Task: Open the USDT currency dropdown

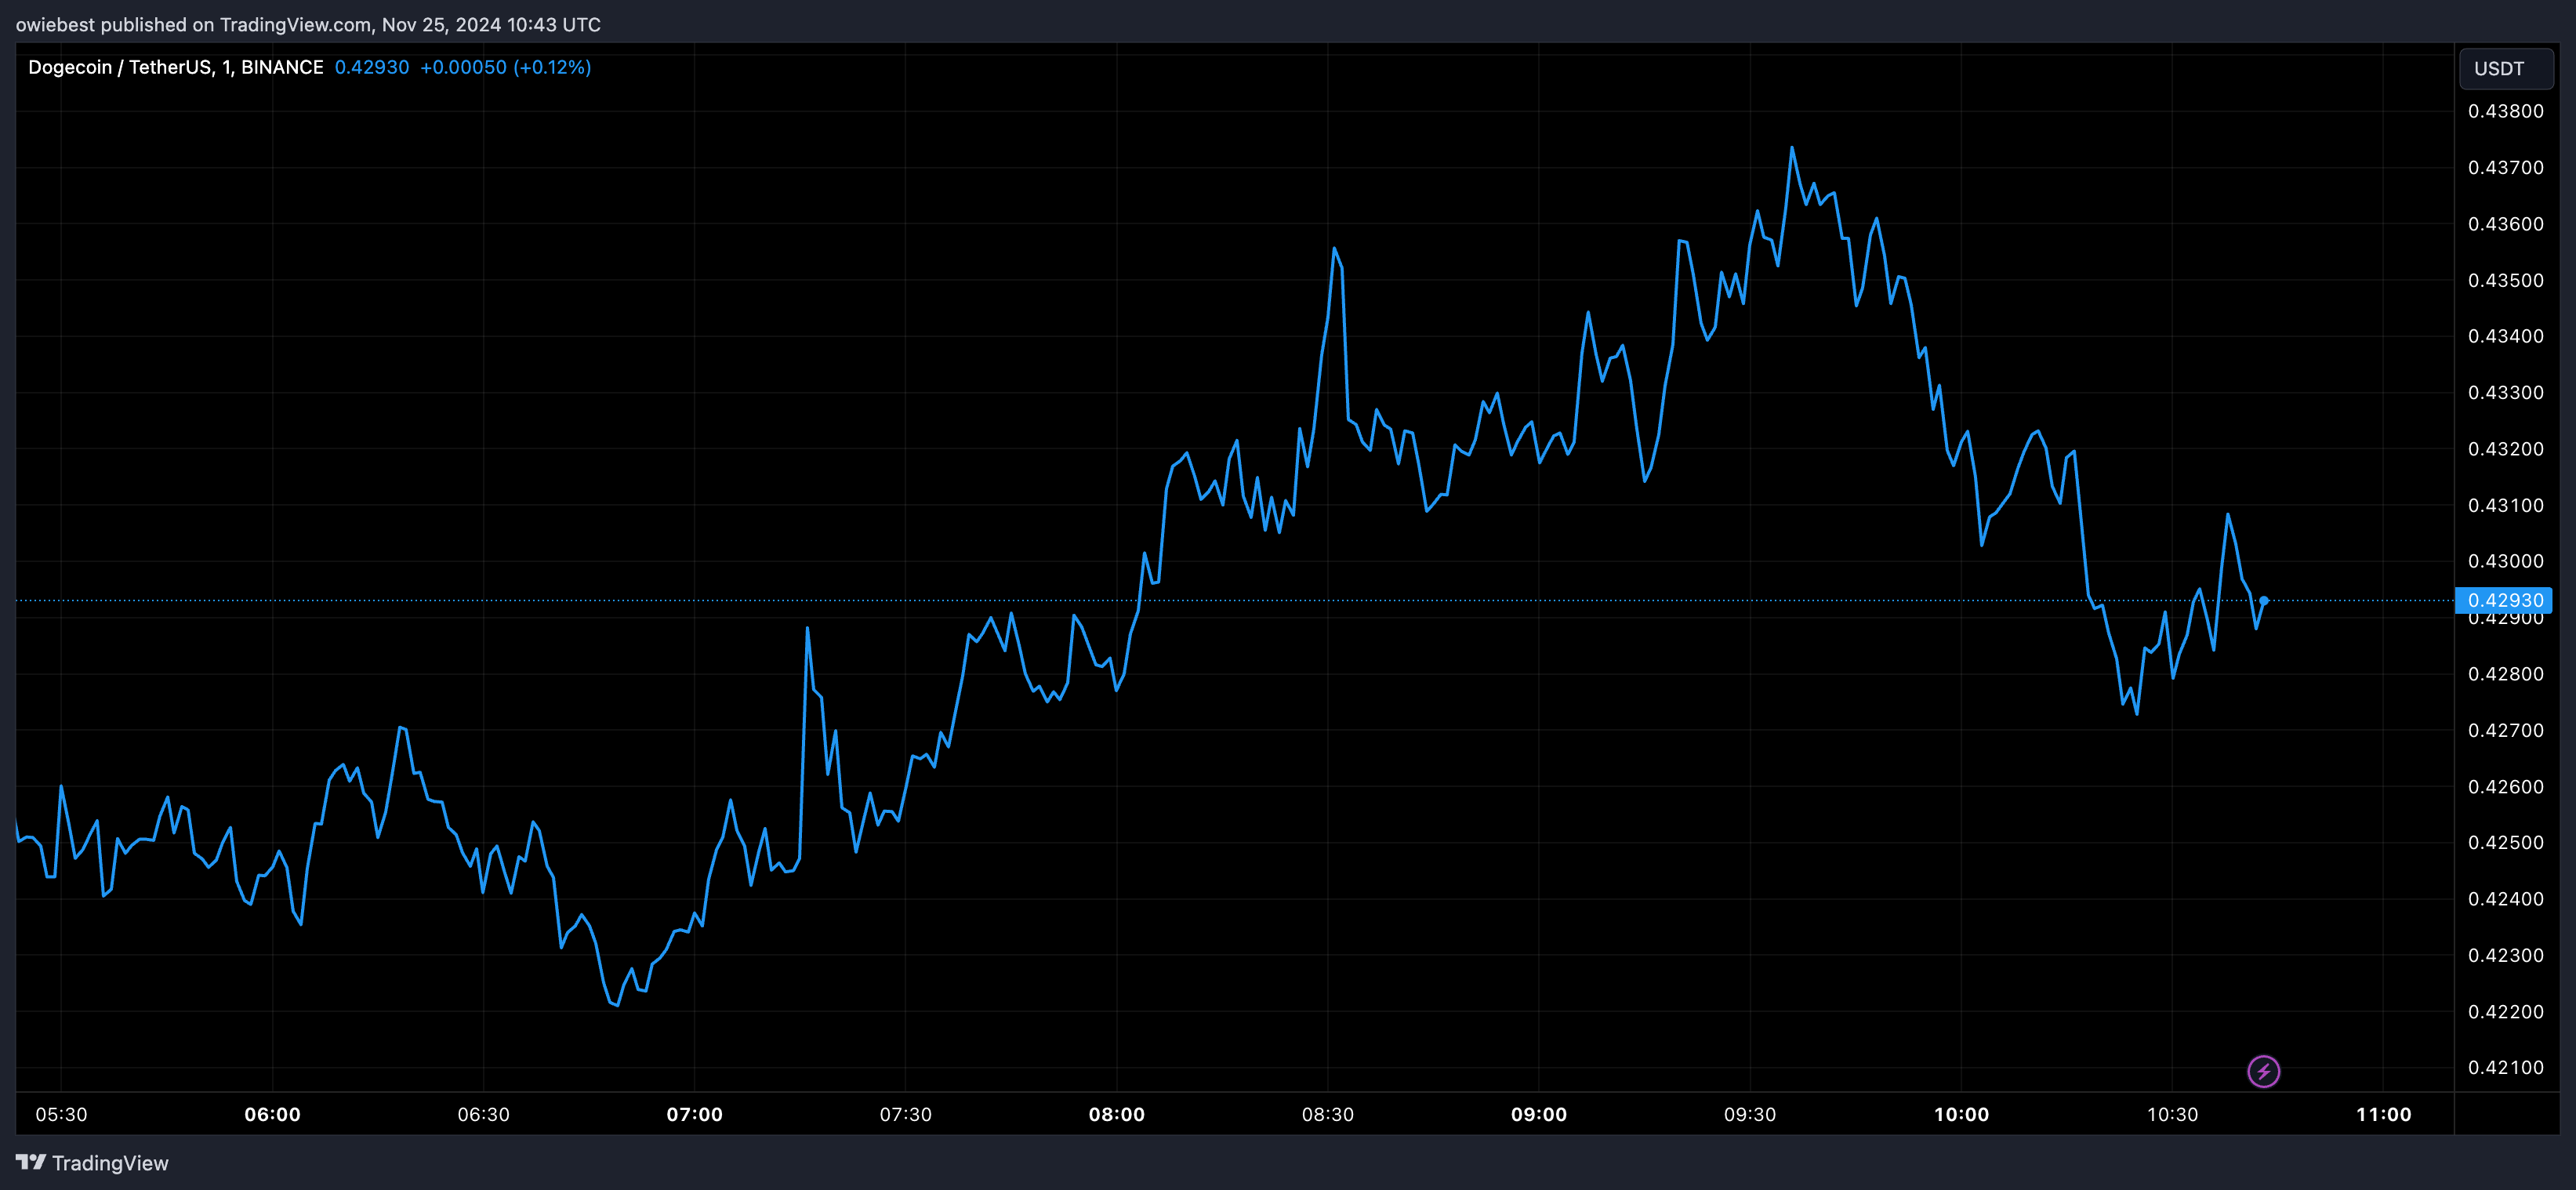Action: (2505, 68)
